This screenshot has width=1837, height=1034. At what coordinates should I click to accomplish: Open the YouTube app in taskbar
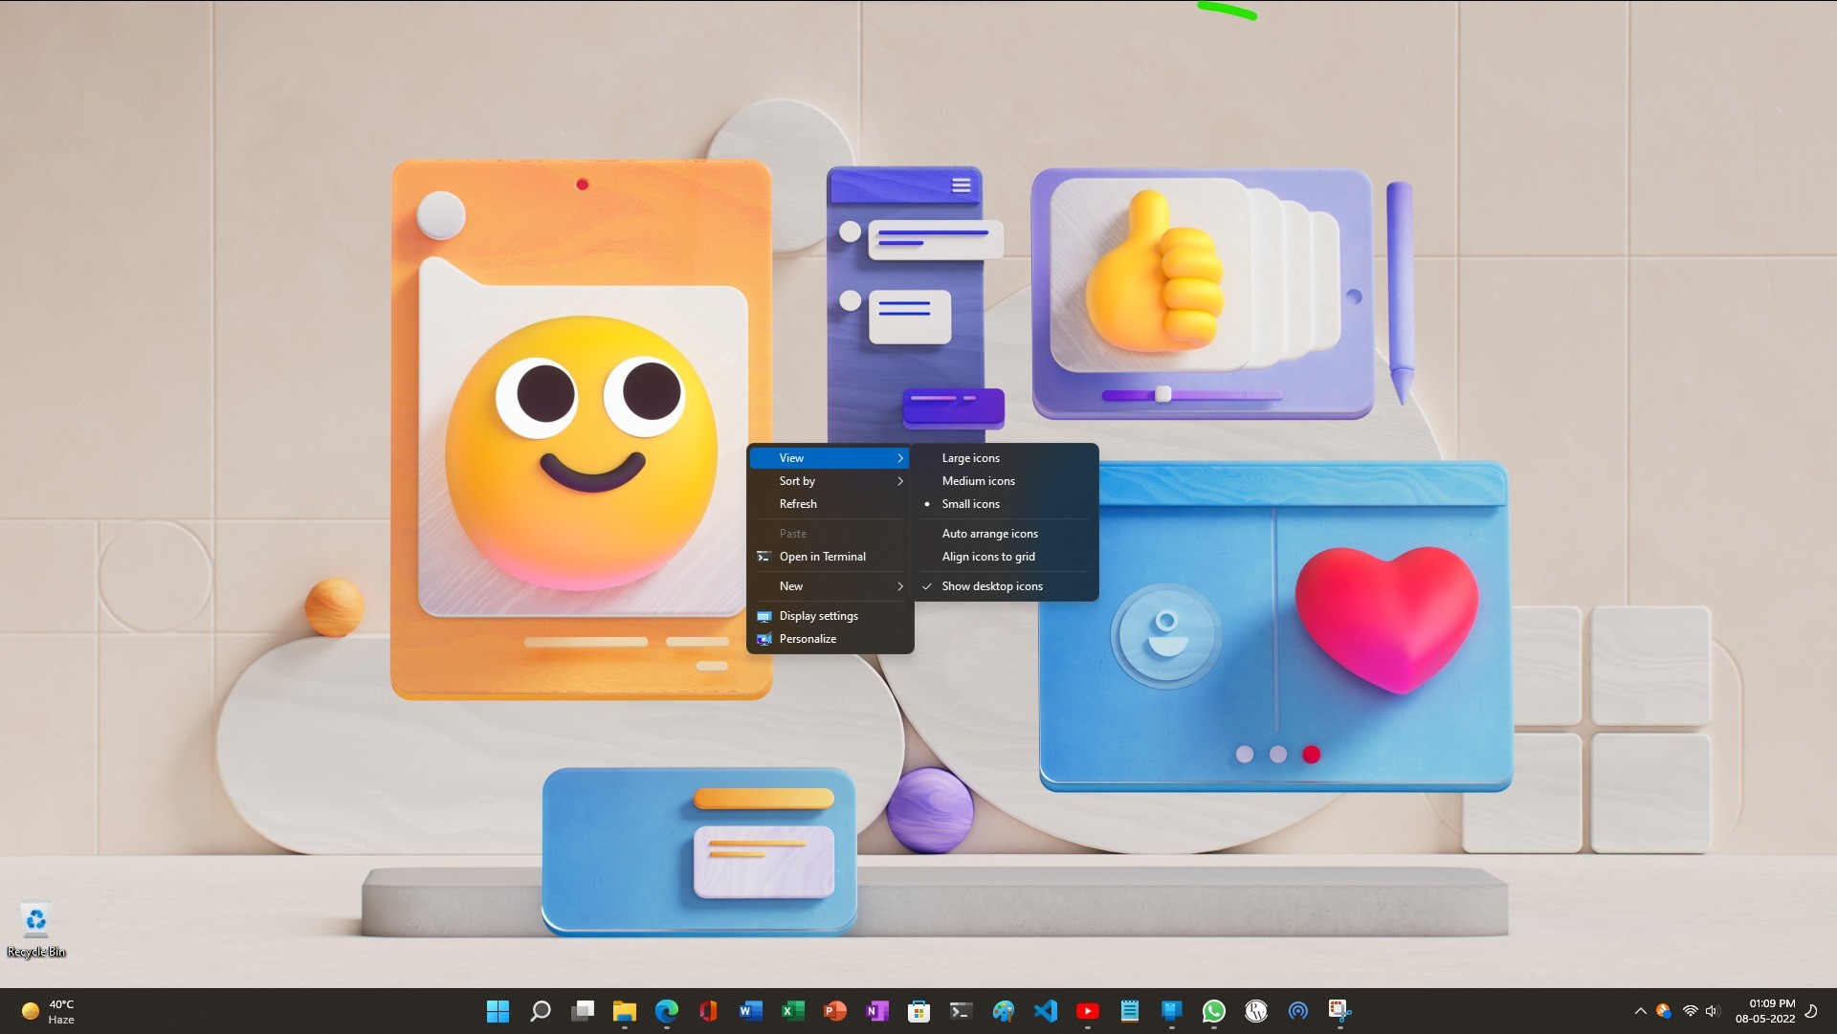tap(1087, 1011)
